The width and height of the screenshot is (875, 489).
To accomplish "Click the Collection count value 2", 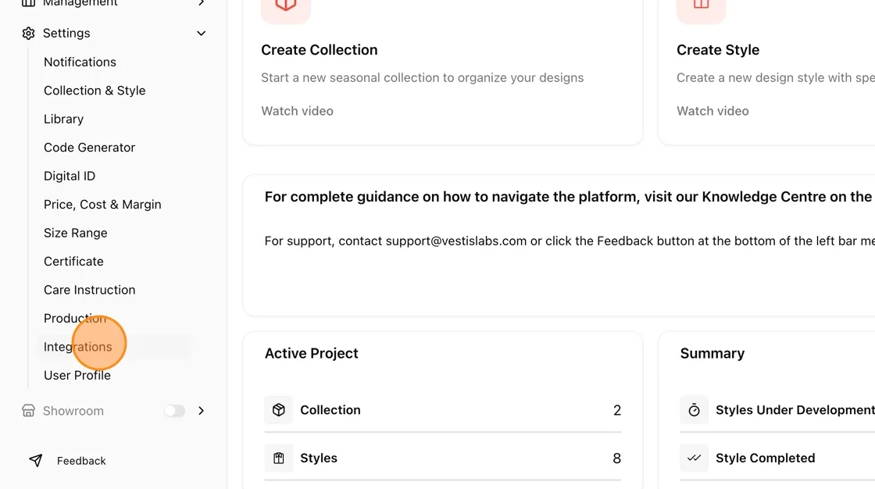I will point(616,410).
